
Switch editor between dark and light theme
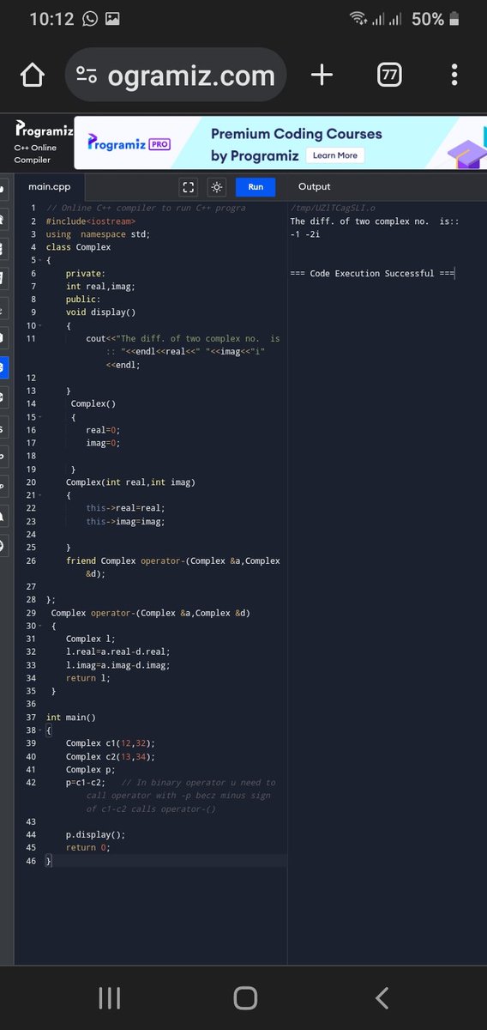pos(217,187)
